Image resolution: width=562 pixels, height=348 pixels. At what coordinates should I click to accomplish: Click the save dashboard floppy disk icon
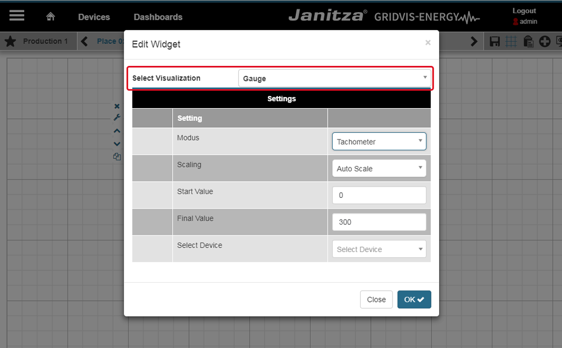[x=494, y=41]
